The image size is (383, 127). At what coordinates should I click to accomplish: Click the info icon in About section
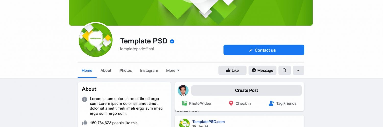point(85,99)
